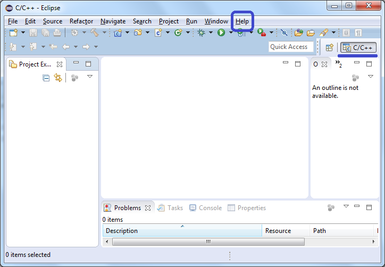Click the Back navigation arrow

[x=66, y=47]
